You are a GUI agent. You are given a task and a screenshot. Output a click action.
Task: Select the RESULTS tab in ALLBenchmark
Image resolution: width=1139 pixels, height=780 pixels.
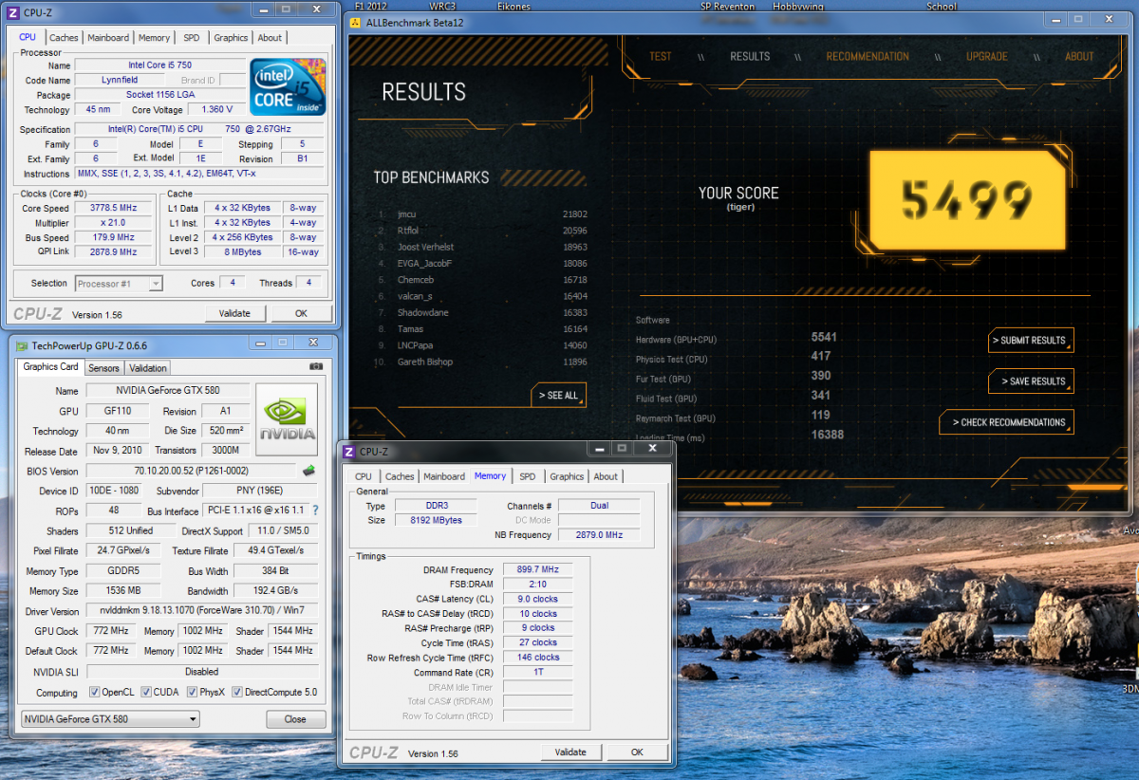tap(750, 56)
